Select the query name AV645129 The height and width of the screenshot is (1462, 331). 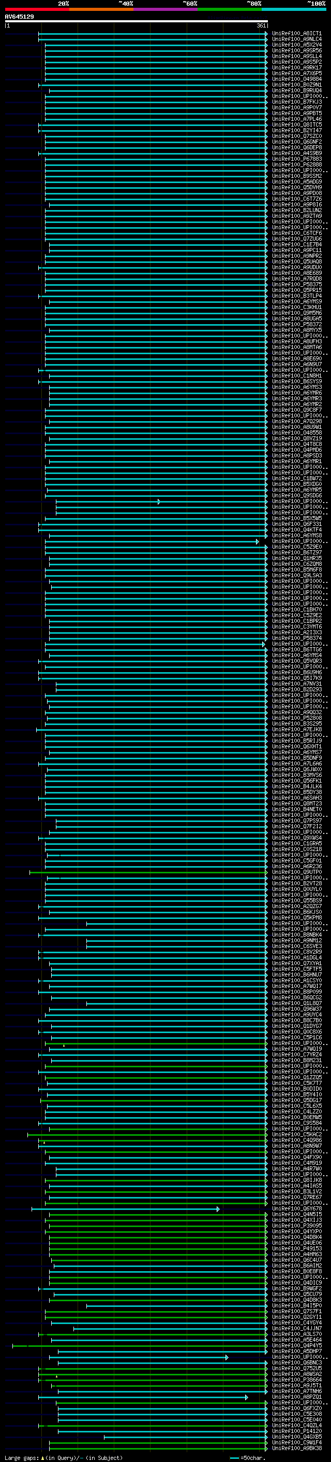19,17
